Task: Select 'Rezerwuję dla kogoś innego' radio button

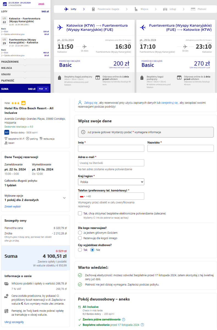Action: pyautogui.click(x=80, y=238)
